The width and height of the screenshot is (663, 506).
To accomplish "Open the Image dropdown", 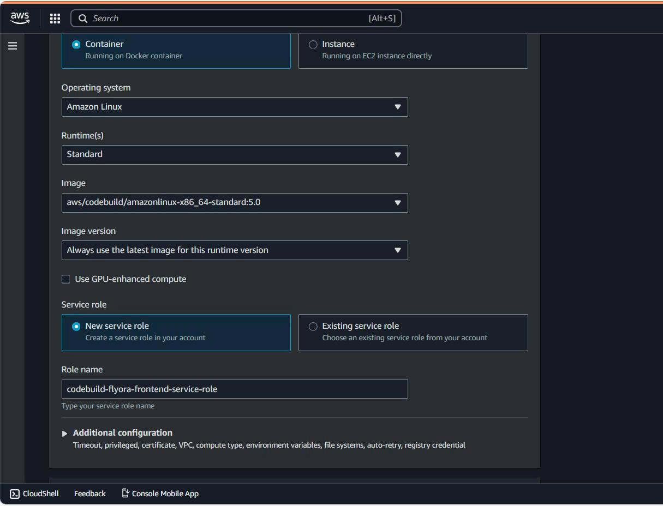I will click(235, 202).
